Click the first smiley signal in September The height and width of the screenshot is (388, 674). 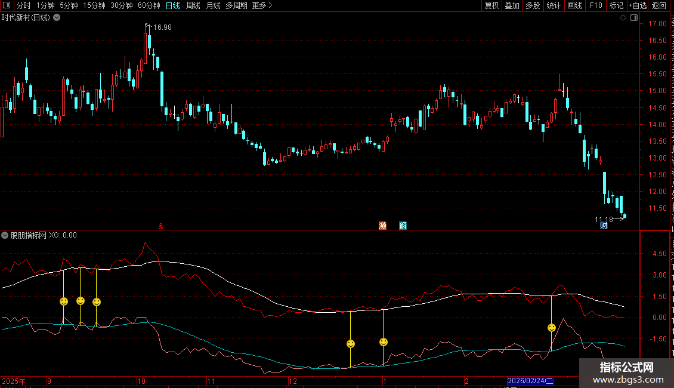click(64, 301)
